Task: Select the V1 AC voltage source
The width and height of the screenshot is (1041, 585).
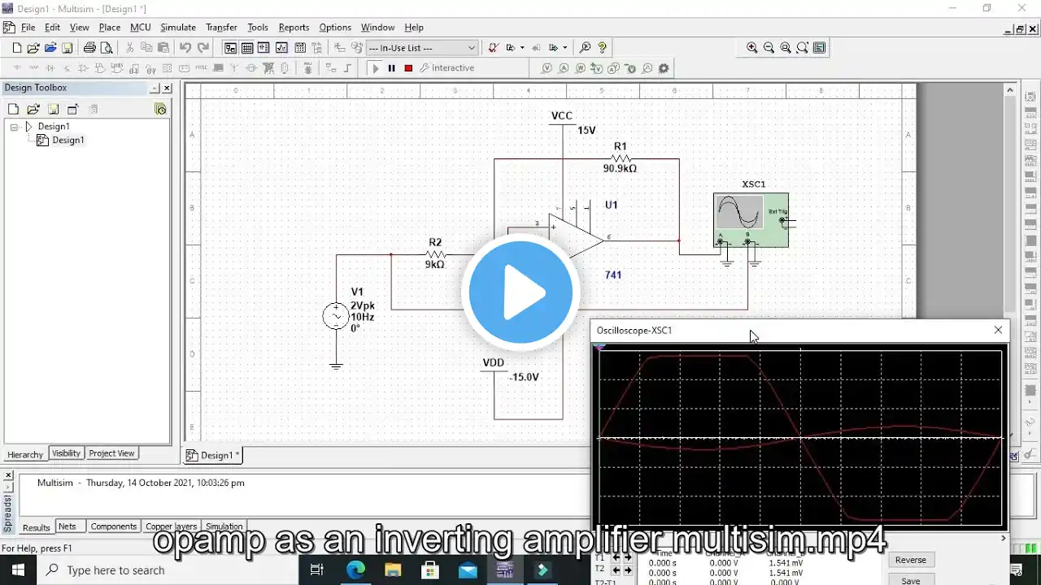Action: (x=336, y=316)
